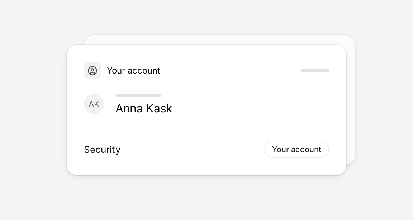This screenshot has height=220, width=413.
Task: Click the letter A in AK avatar
Action: (91, 104)
